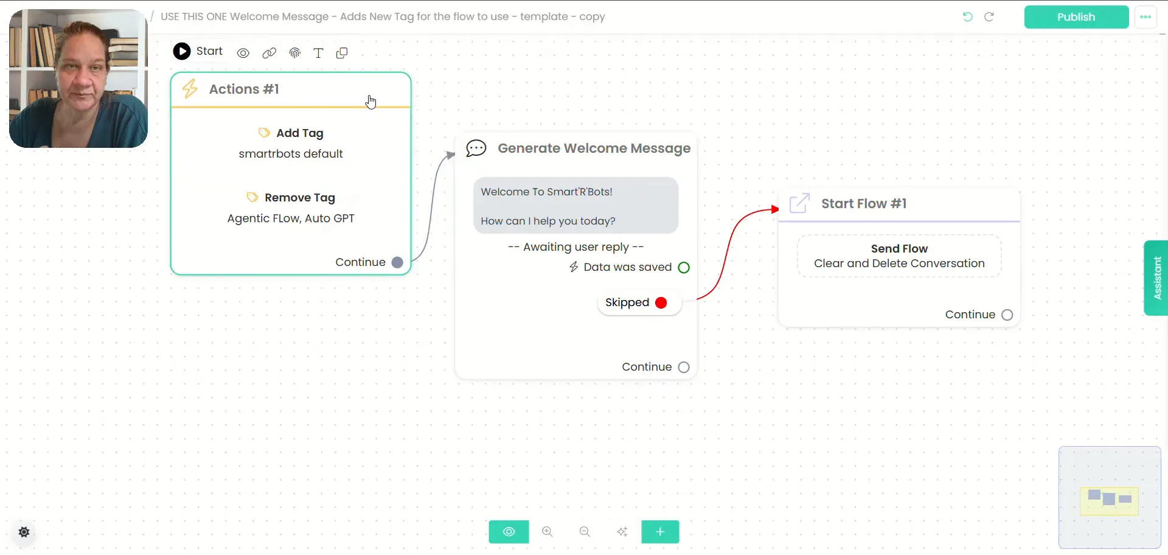Select the Actions #1 node title

pos(244,89)
